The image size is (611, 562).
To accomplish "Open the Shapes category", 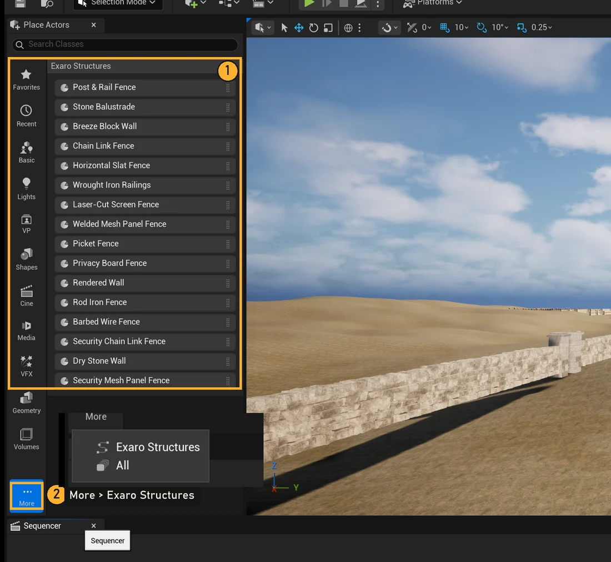I will coord(26,259).
